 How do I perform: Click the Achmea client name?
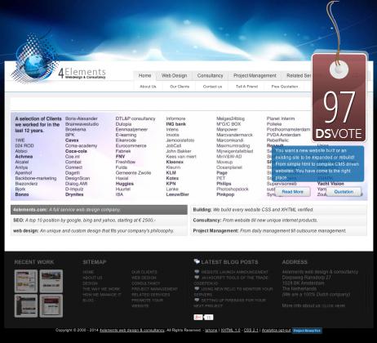pyautogui.click(x=24, y=157)
